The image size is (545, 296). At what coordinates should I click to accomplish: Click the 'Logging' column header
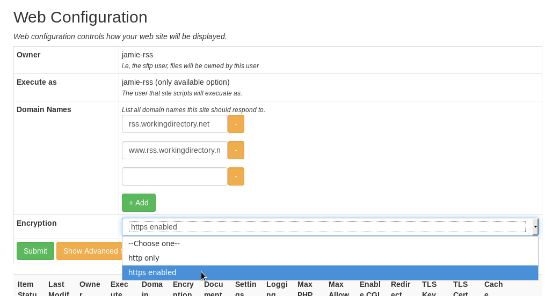[277, 288]
